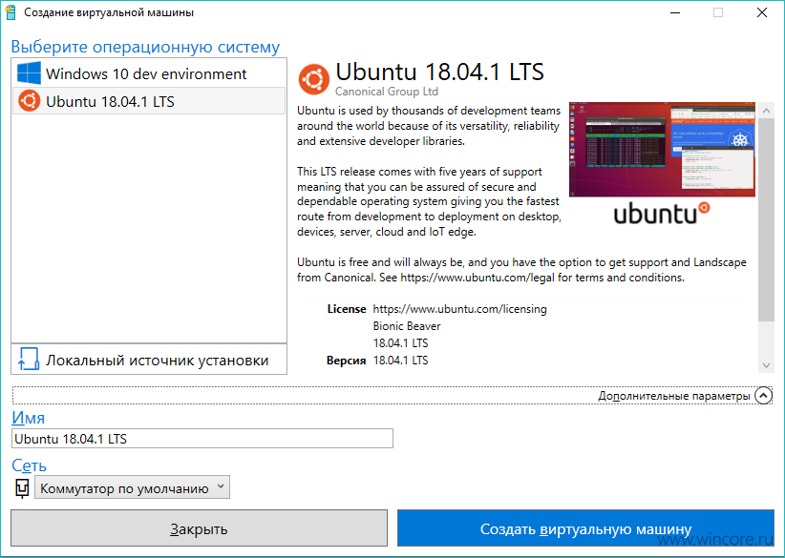Click the description scrollbar down arrow
Viewport: 785px width, 558px height.
pyautogui.click(x=766, y=365)
